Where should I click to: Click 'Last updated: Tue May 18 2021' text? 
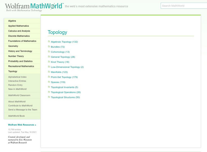point(22,132)
